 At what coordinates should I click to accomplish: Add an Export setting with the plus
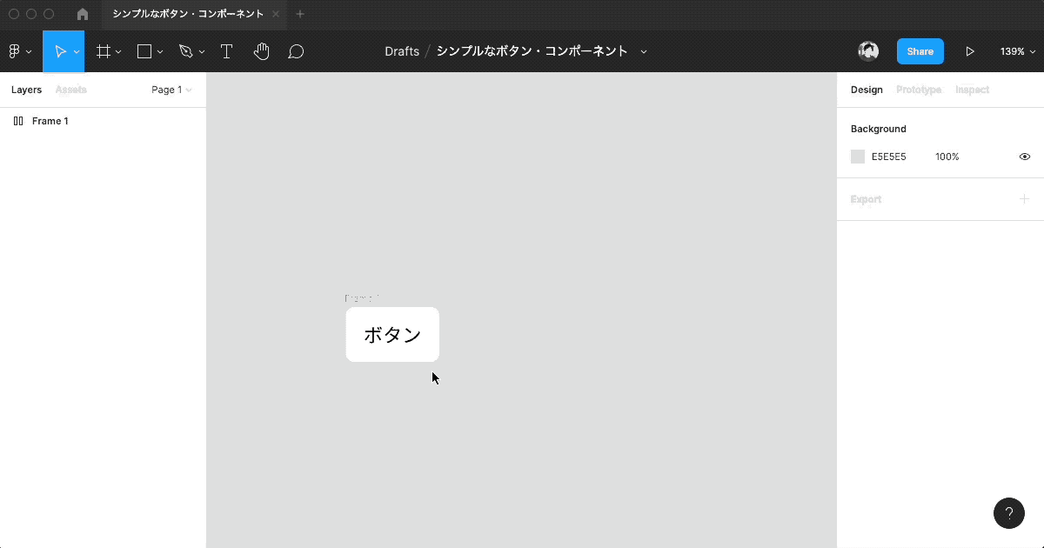(x=1024, y=199)
